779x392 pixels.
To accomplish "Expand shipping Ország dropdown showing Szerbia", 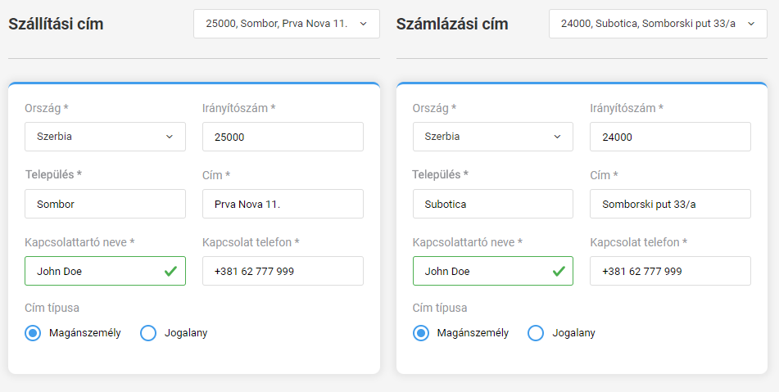I will pos(106,137).
